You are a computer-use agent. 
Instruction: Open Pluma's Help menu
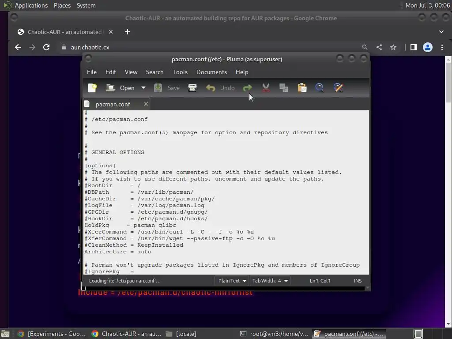(242, 72)
